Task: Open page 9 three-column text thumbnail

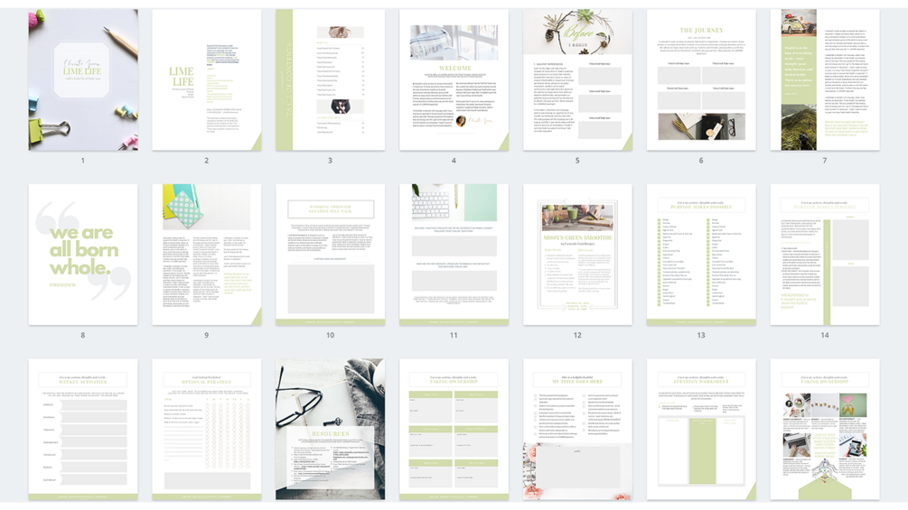Action: point(207,255)
